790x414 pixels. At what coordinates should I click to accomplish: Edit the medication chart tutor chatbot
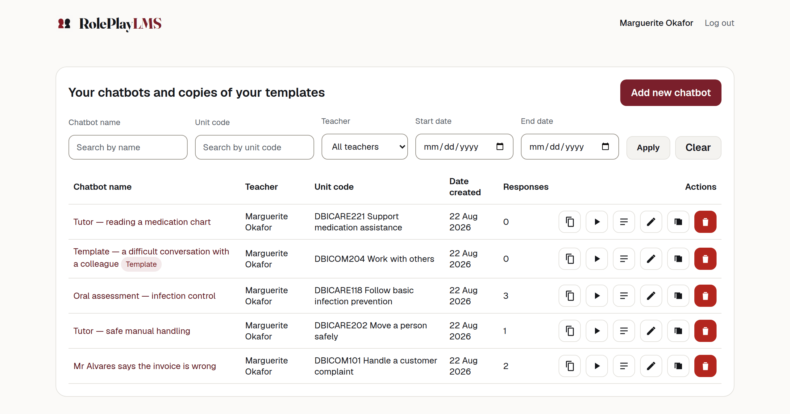pyautogui.click(x=651, y=222)
